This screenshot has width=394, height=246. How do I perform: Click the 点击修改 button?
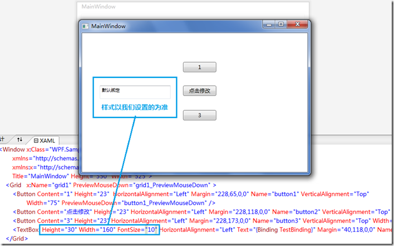(200, 91)
